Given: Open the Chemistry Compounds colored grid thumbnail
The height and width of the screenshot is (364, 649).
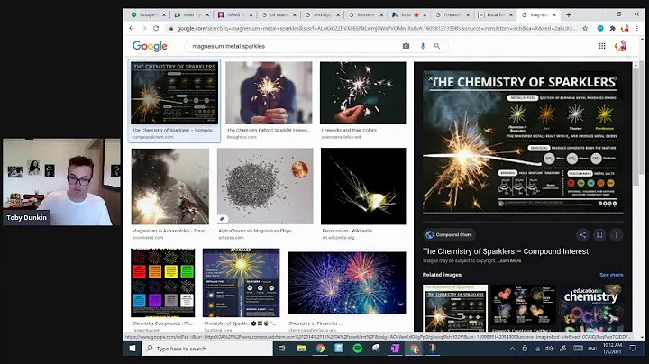Looking at the screenshot, I should tap(162, 283).
